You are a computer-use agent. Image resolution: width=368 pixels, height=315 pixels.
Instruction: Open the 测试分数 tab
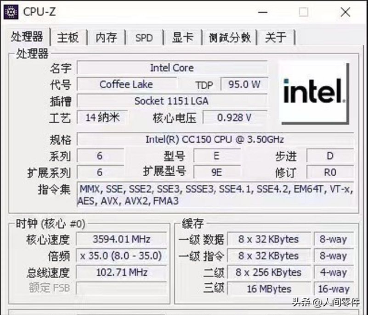coord(230,37)
